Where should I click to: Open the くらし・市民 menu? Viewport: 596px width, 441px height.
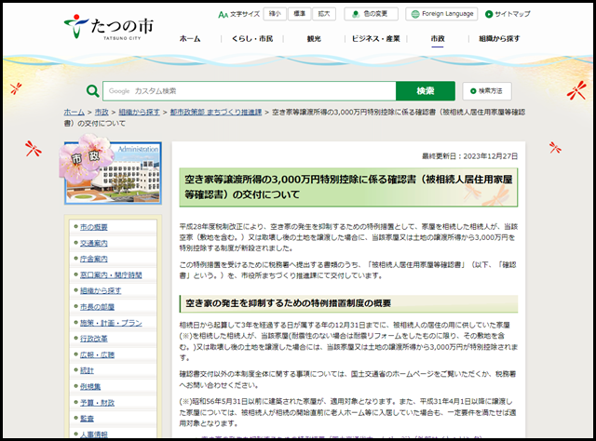pyautogui.click(x=252, y=38)
